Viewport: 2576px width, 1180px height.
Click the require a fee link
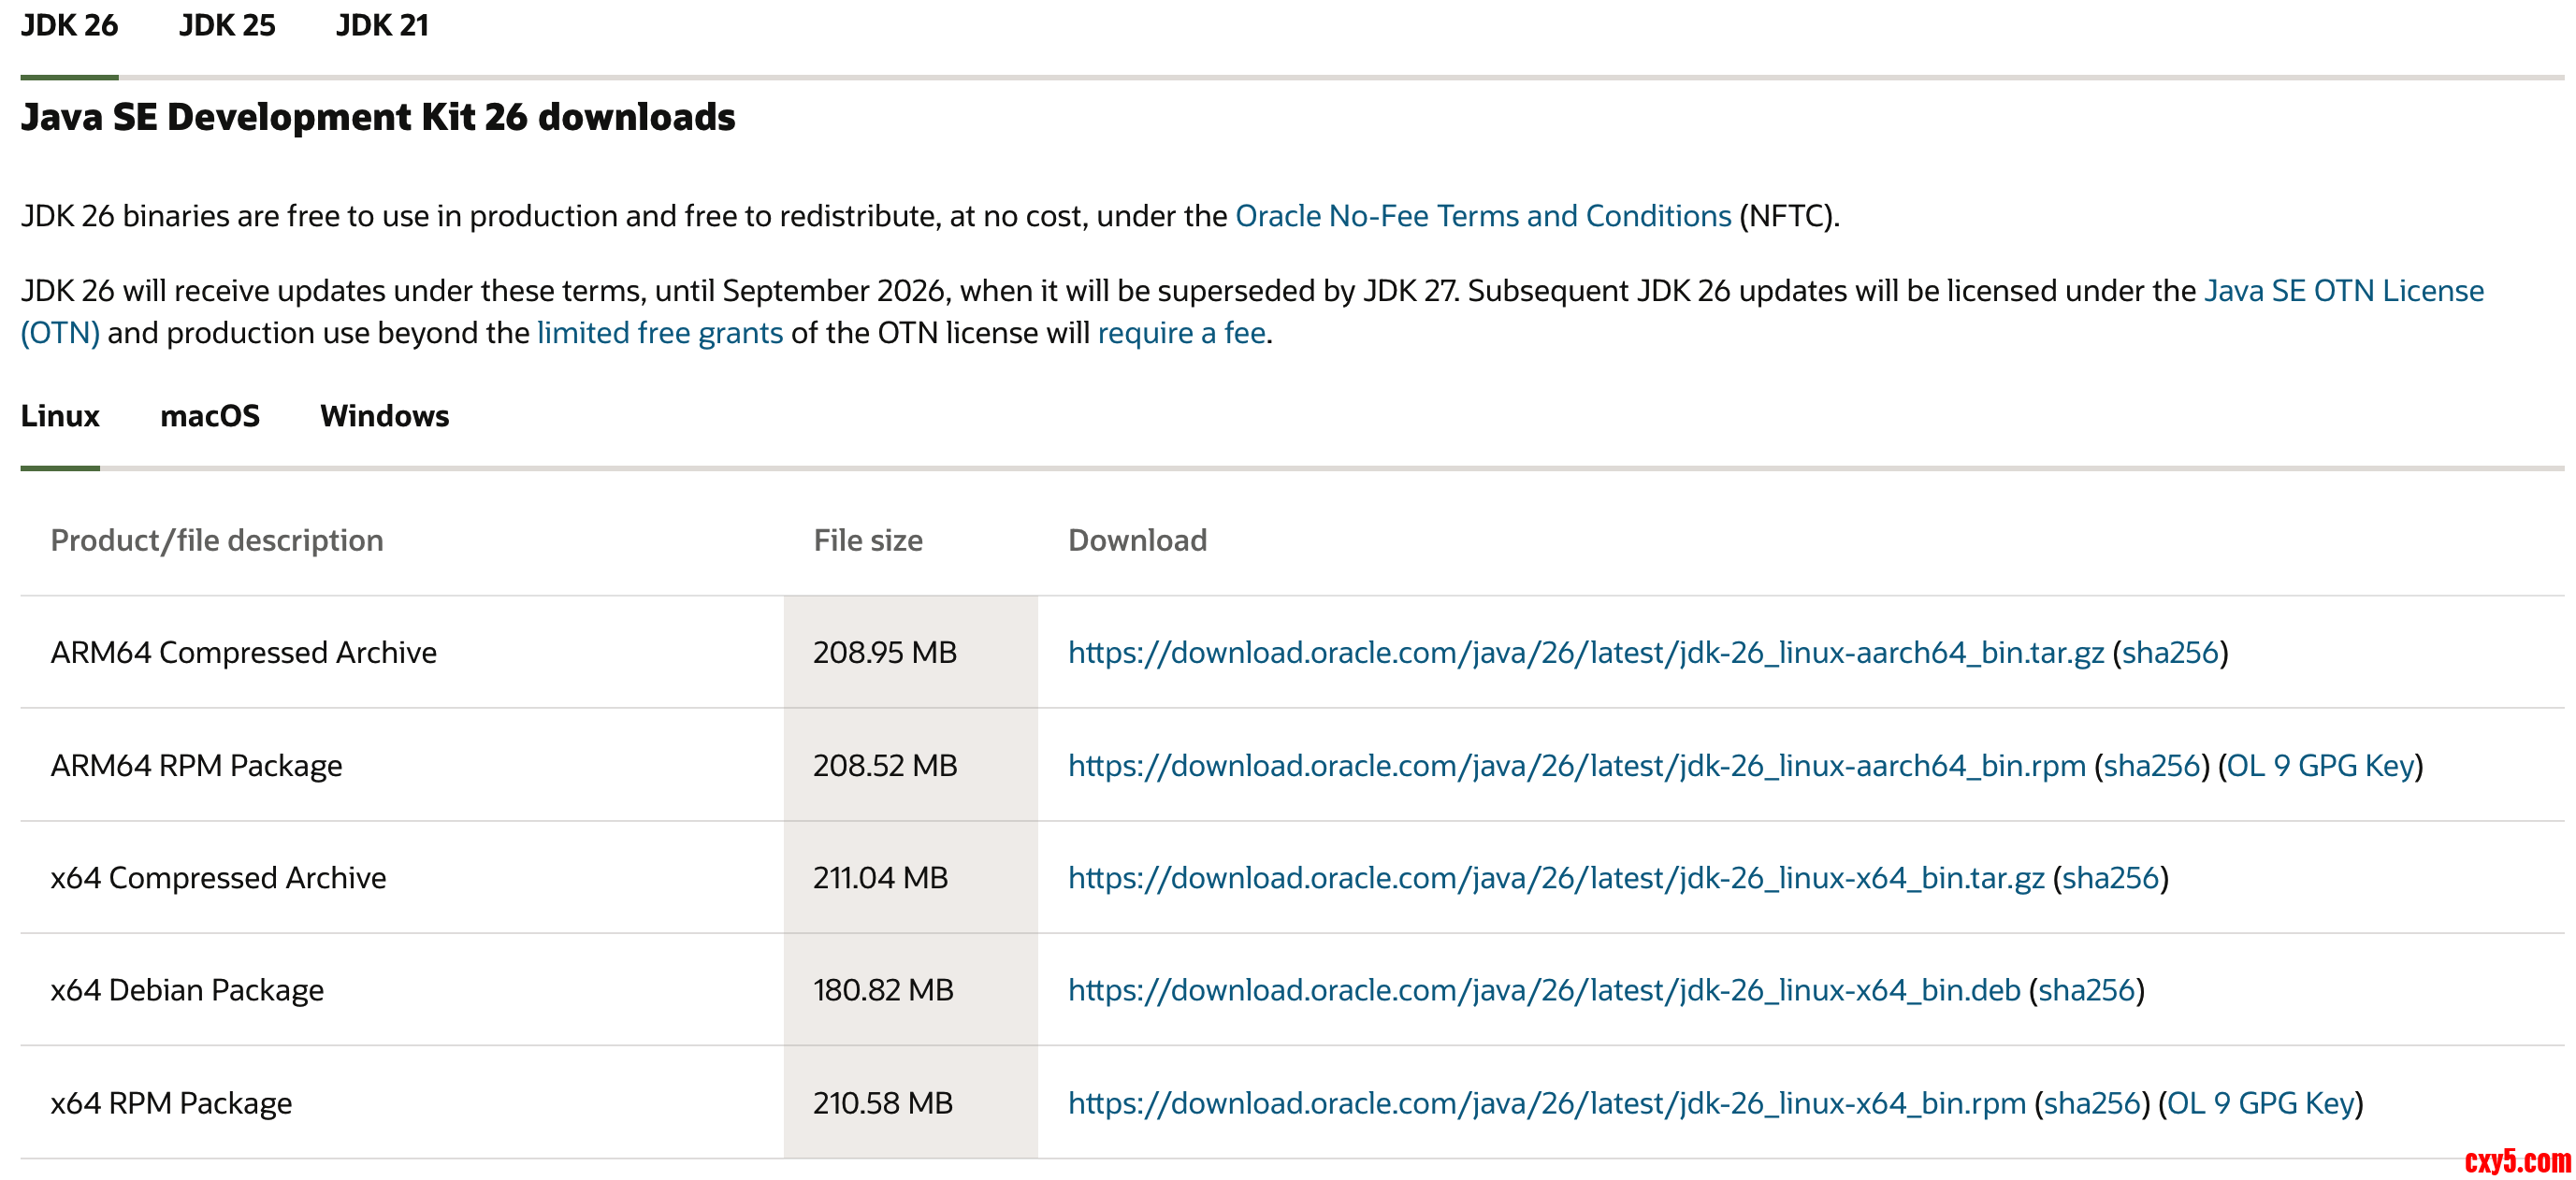coord(1181,333)
